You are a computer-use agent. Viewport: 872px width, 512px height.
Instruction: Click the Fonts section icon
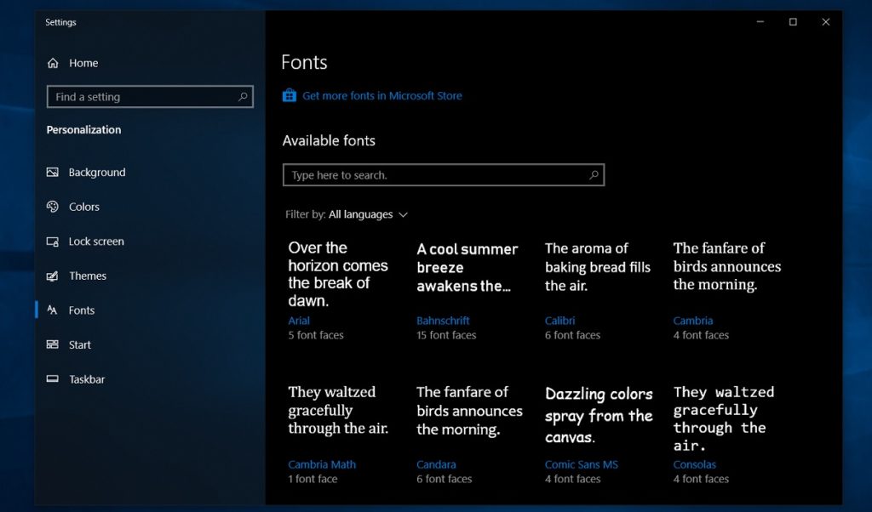tap(53, 310)
